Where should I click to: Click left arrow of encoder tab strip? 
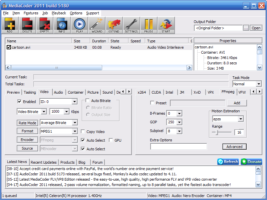[254, 91]
